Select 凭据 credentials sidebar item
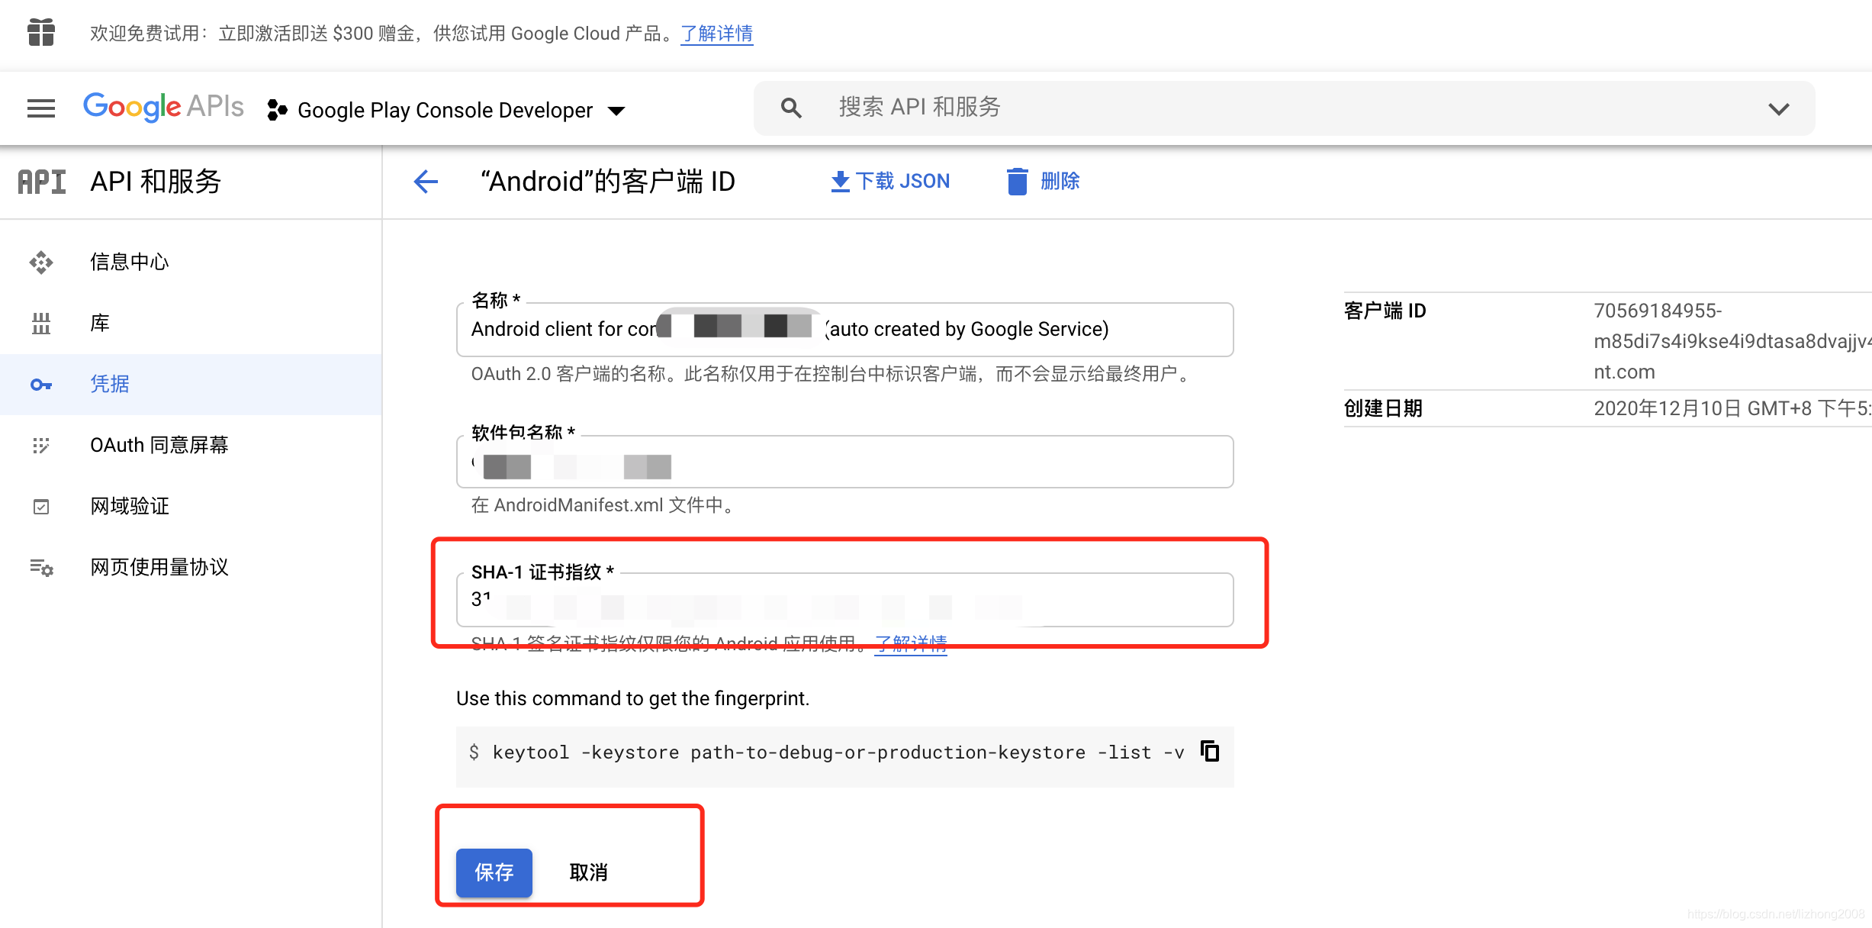 110,384
